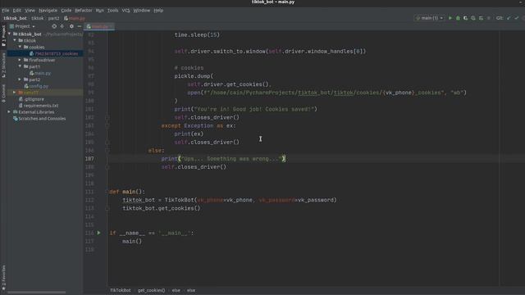Click get_cookies() in bottom code breadcrumb

coord(151,290)
